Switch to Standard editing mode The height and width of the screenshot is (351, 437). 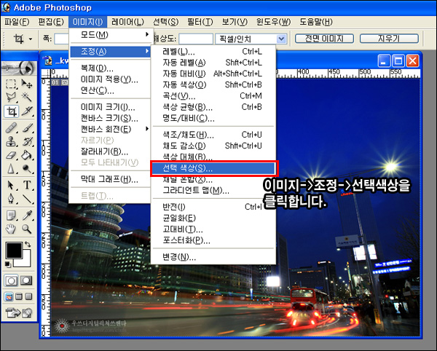click(x=11, y=281)
